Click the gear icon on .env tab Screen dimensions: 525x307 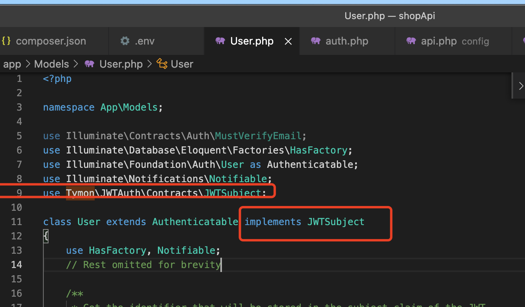click(125, 41)
